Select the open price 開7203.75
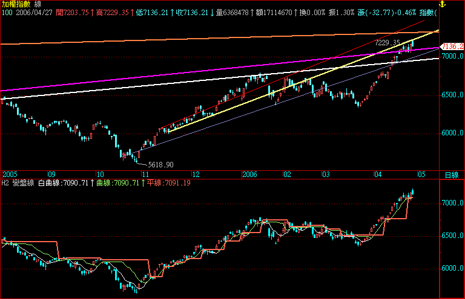Viewport: 465px width, 299px height. tap(73, 13)
